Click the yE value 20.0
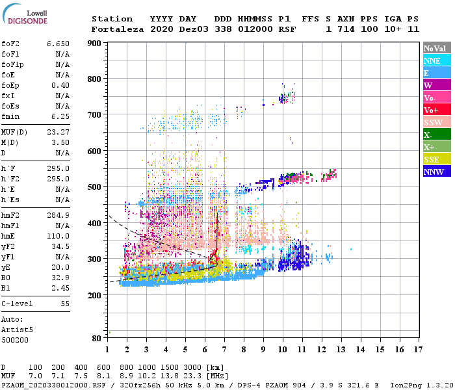 60,268
